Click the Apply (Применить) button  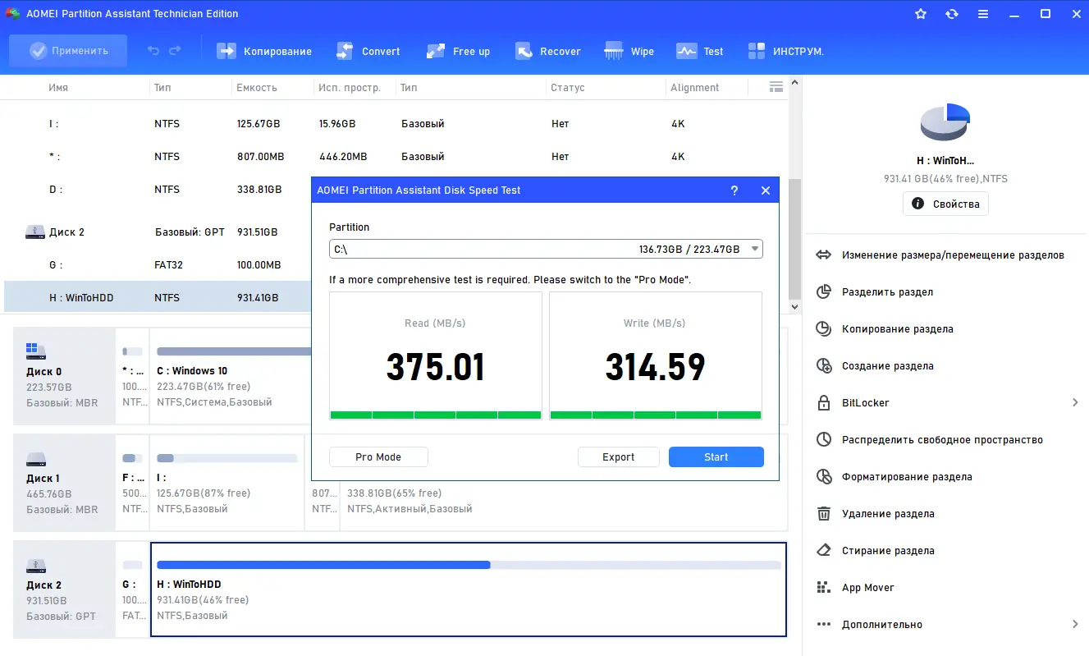point(68,51)
